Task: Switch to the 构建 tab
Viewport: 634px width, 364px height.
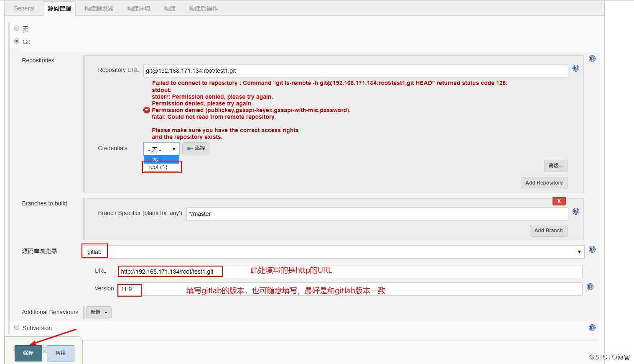Action: [170, 8]
